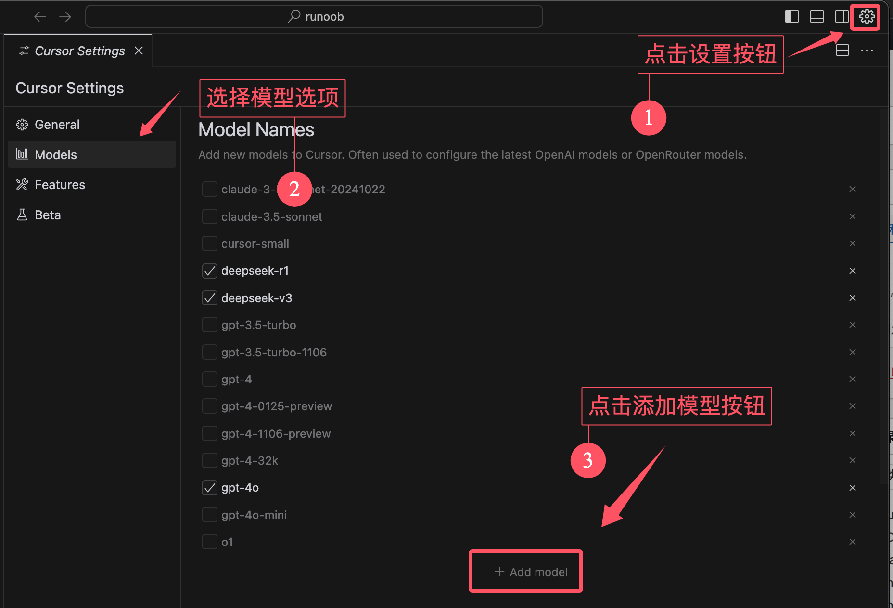Uncheck the deepseek-v3 model checkbox
Screen dimensions: 893x608
pos(209,298)
